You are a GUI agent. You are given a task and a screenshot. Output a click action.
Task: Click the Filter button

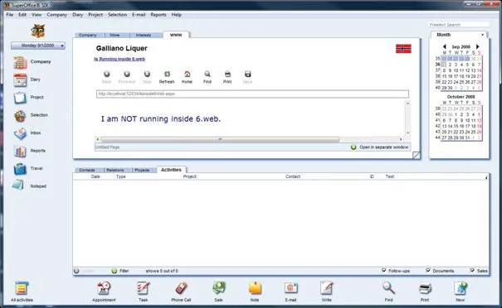tap(120, 271)
